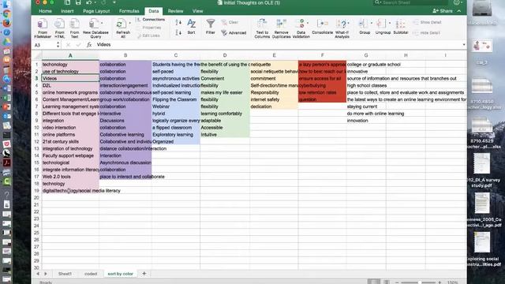Click the zoom slider in status bar
Screen dimensions: 505x284
click(419, 282)
